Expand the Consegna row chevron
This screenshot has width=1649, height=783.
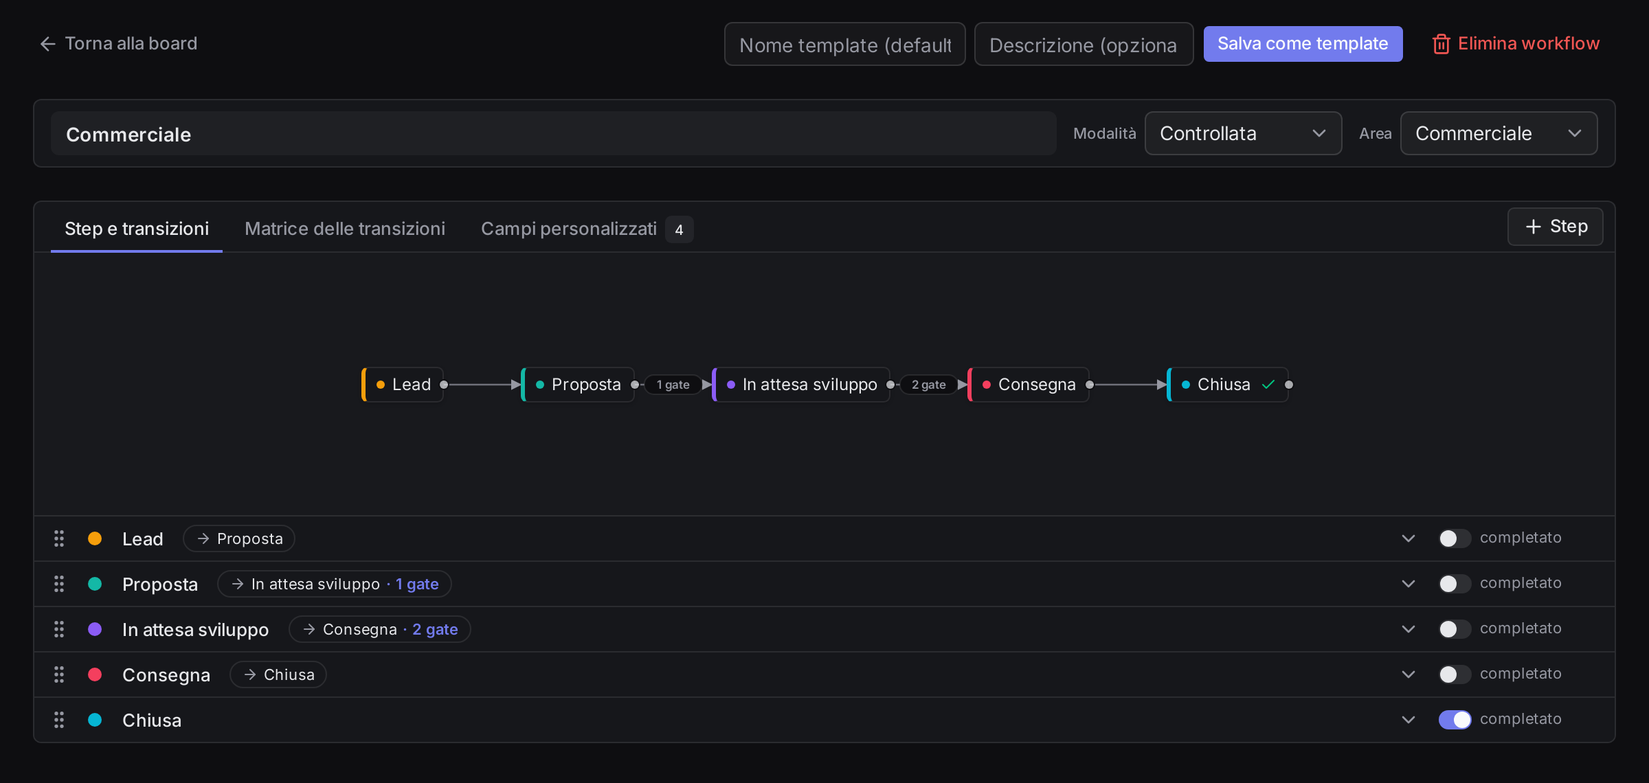coord(1408,674)
